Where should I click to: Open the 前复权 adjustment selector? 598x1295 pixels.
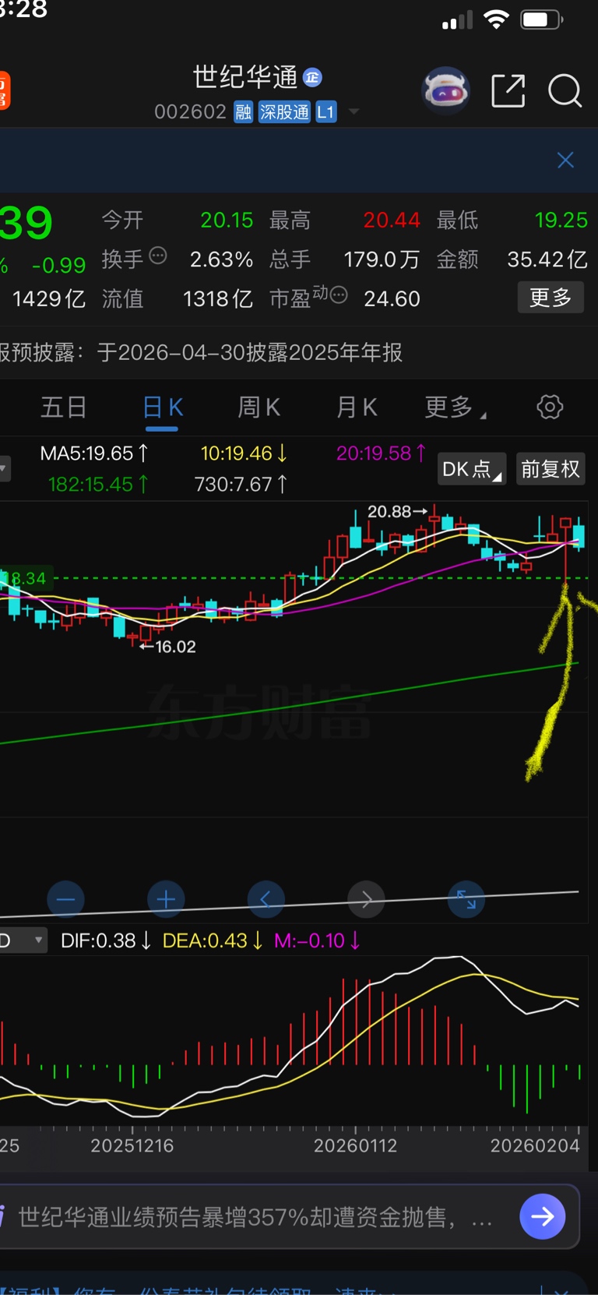[551, 469]
